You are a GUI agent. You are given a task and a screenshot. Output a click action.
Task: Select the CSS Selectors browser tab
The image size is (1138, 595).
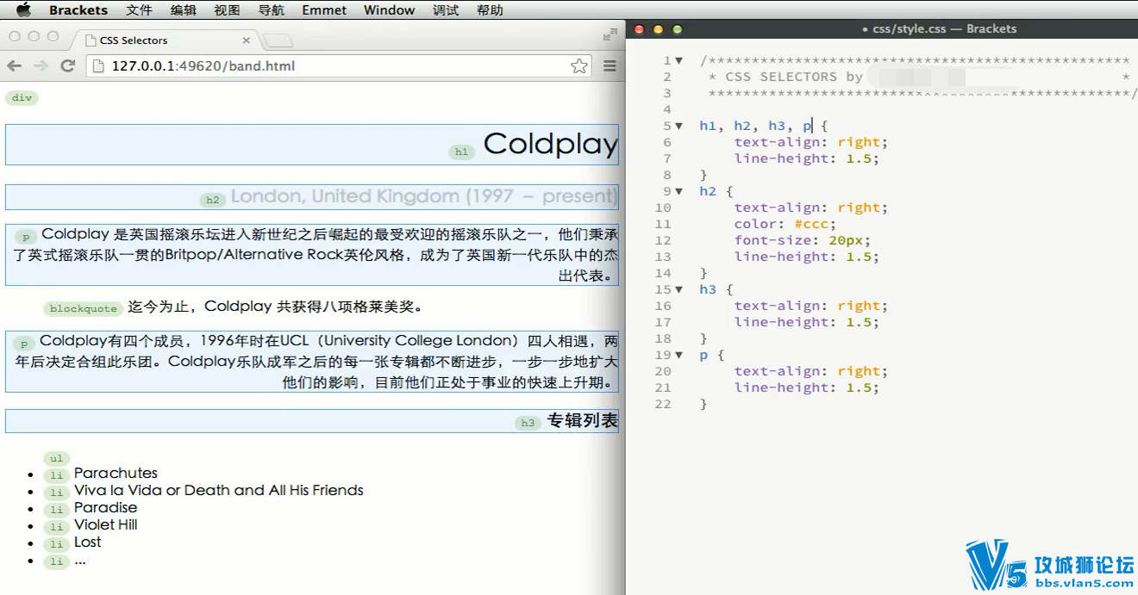(x=164, y=40)
